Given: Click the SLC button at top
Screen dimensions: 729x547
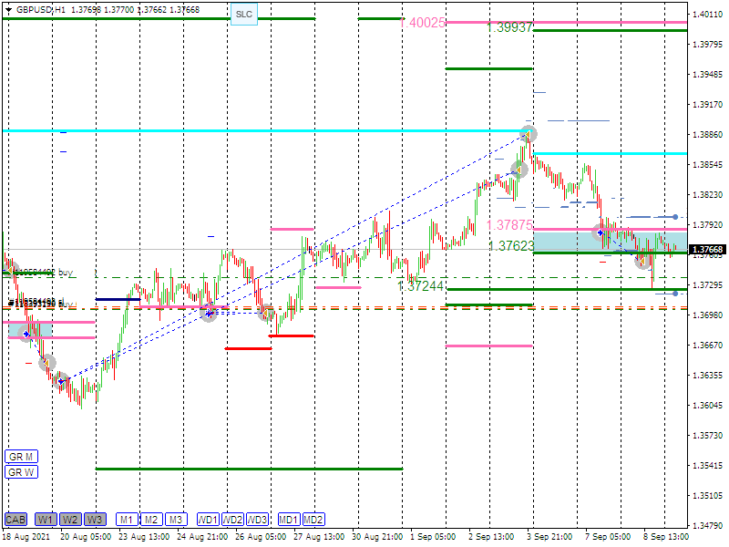Looking at the screenshot, I should (x=243, y=15).
